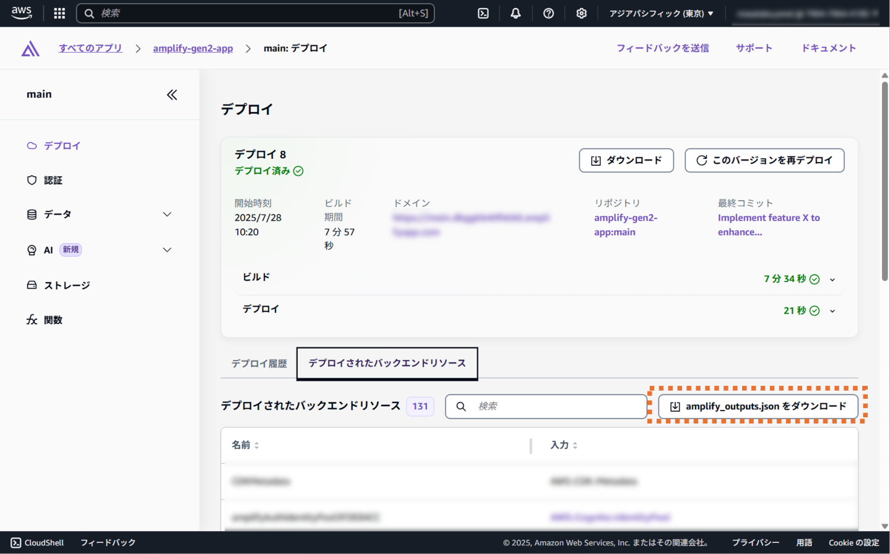
Task: Click the shield icon beside 認証
Action: point(32,180)
